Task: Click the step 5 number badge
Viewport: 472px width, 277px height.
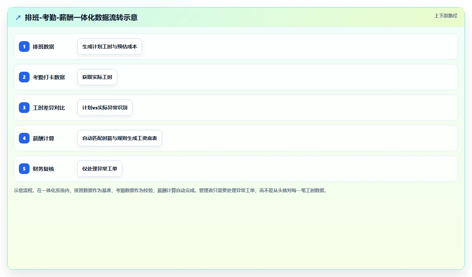Action: coord(24,169)
